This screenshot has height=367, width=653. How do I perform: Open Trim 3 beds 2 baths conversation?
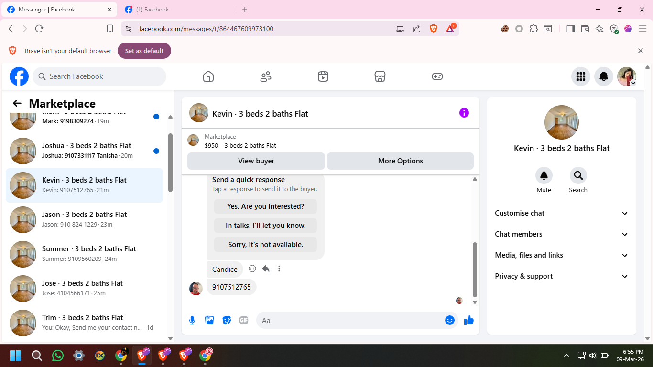point(84,323)
